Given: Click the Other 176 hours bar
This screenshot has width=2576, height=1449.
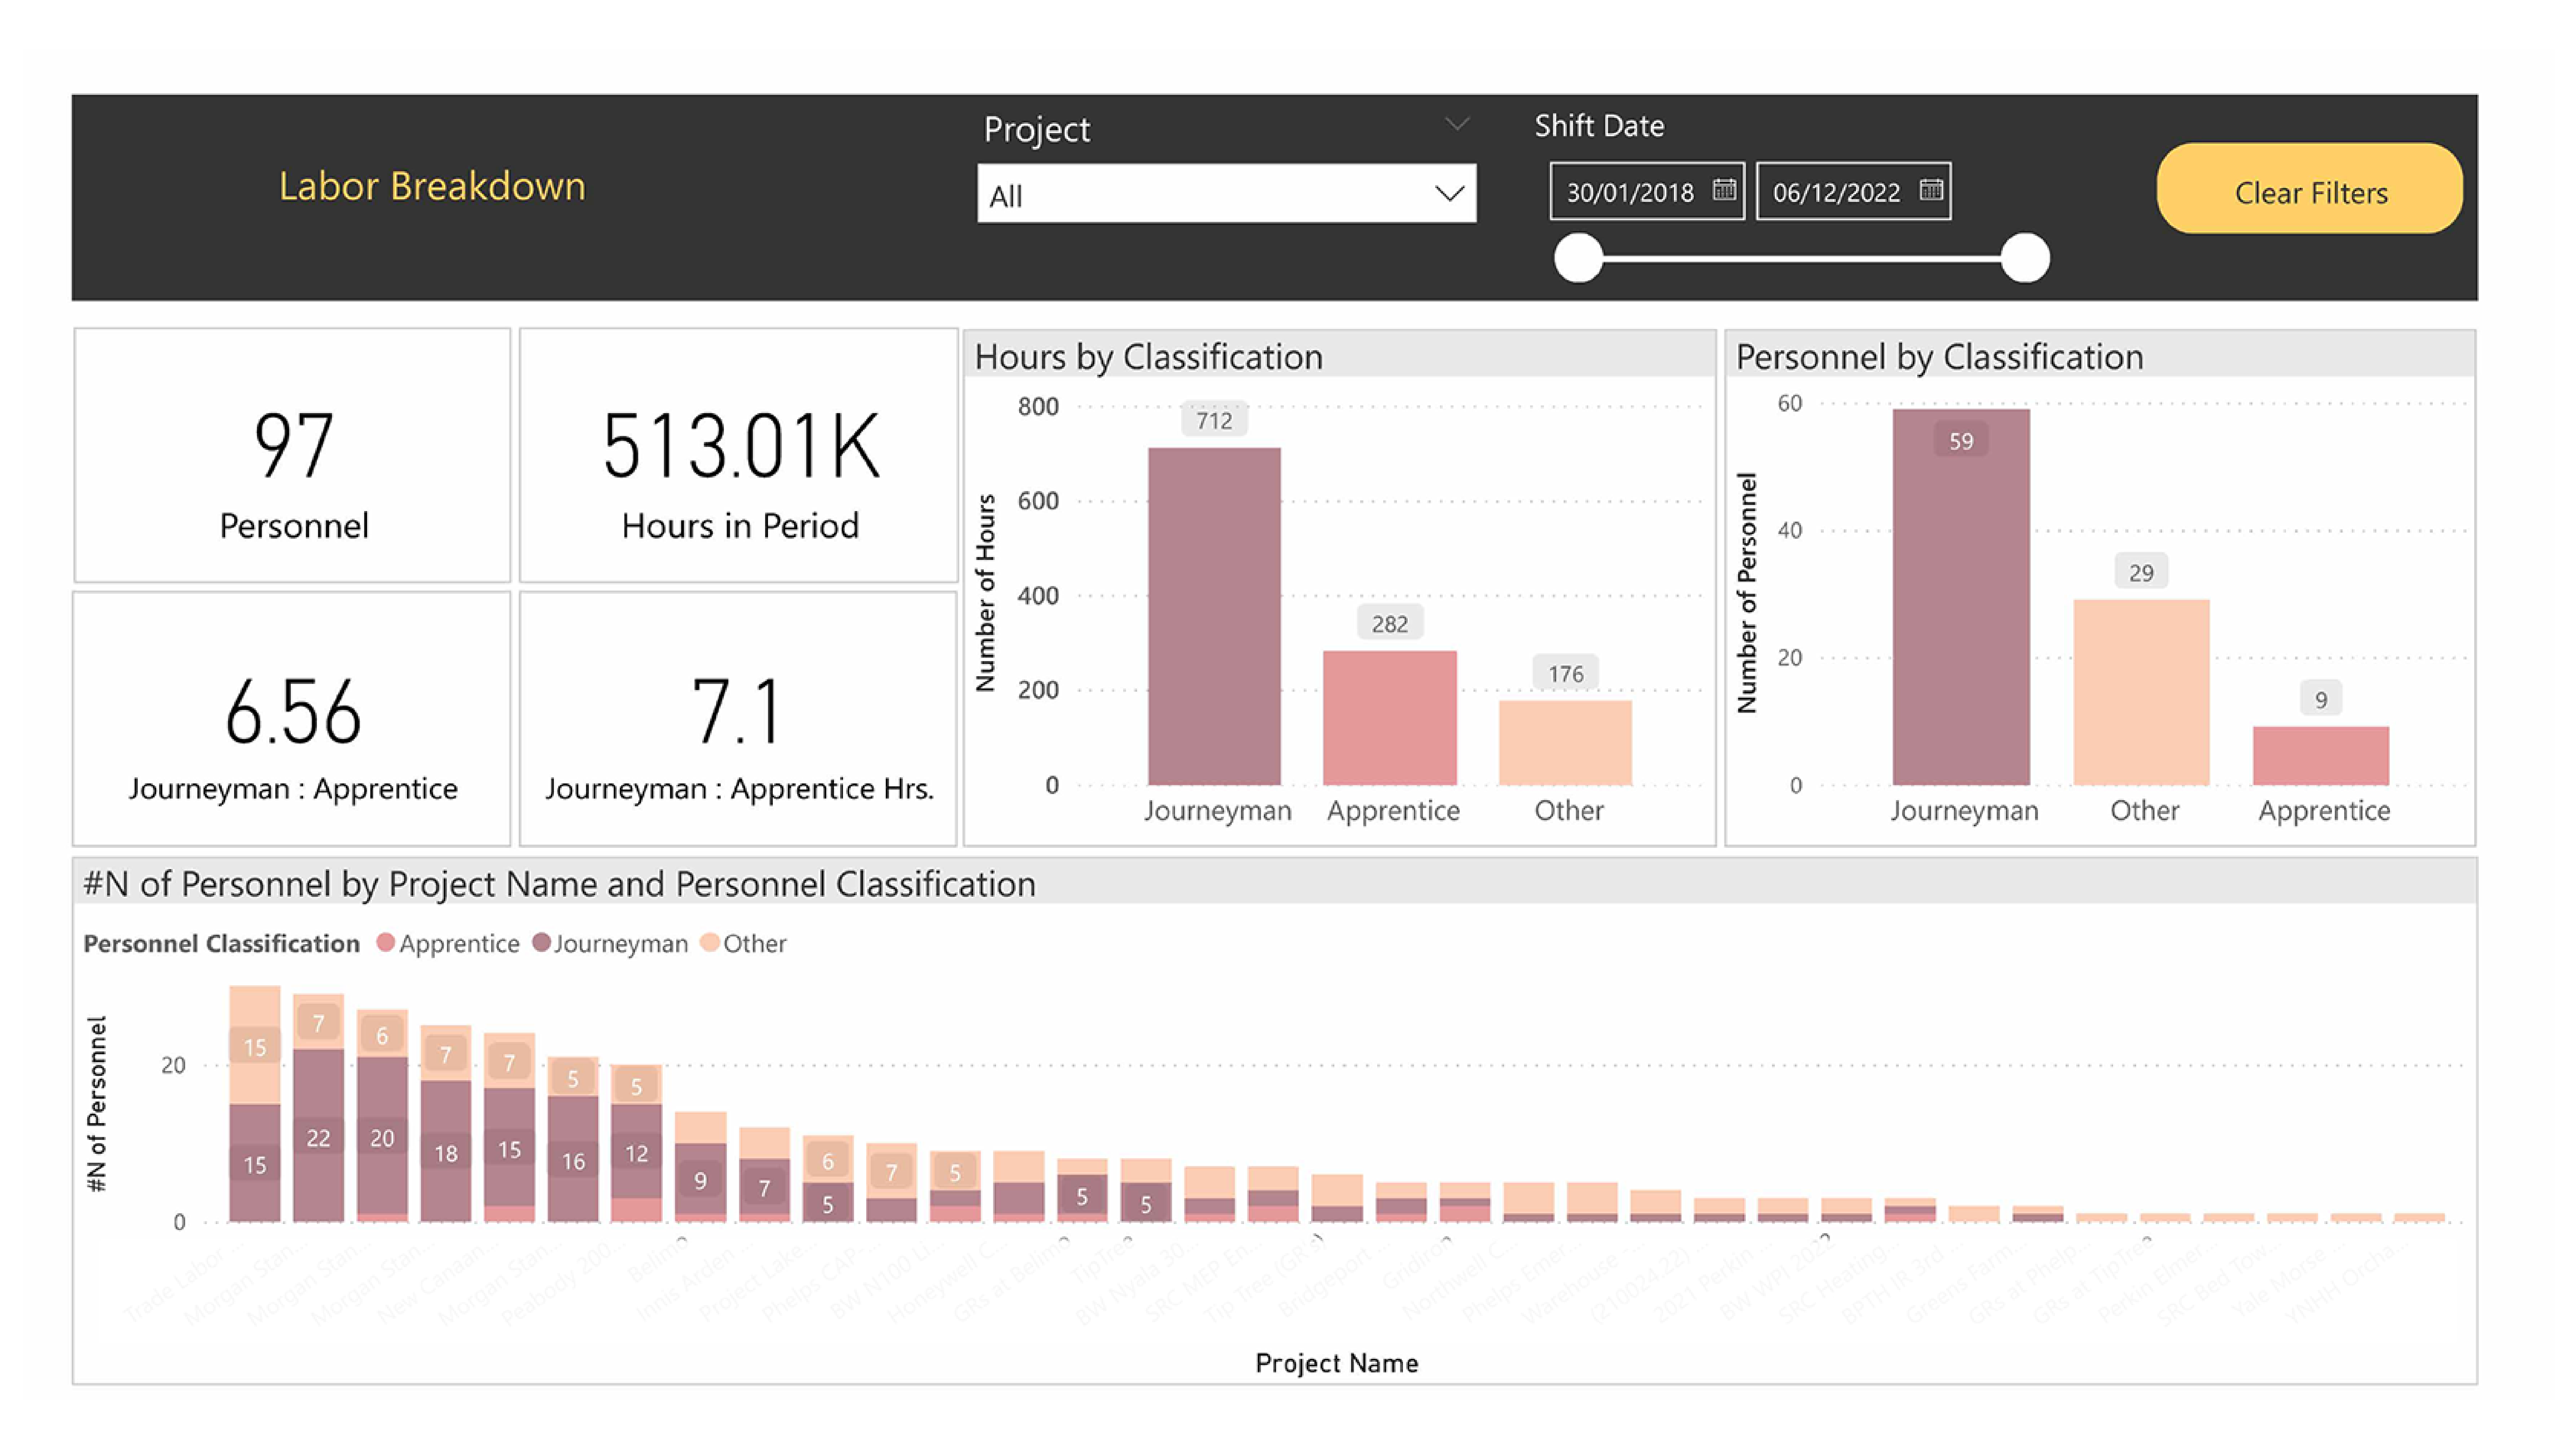Looking at the screenshot, I should tap(1565, 743).
